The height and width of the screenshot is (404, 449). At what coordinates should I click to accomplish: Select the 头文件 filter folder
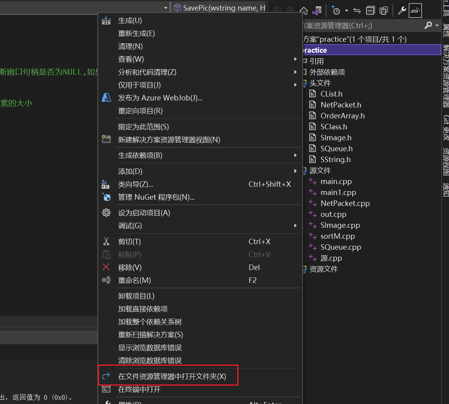[320, 83]
